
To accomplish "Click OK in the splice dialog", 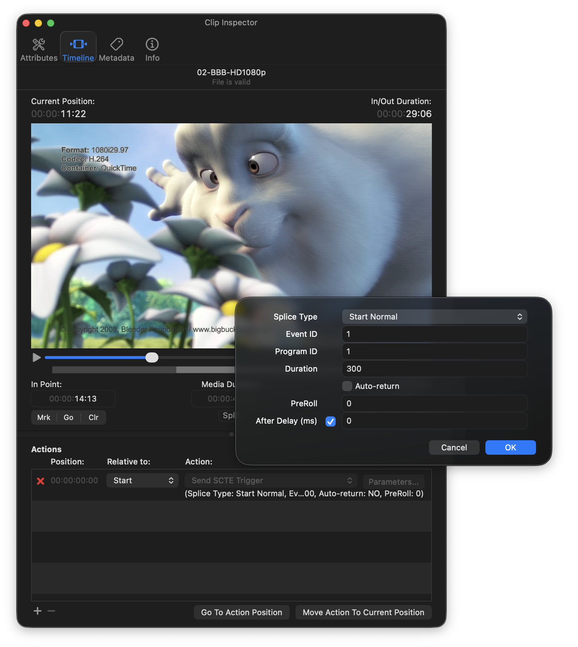I will 510,447.
